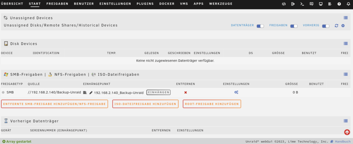Open the system log icon in top bar
This screenshot has height=144, width=353.
330,4
